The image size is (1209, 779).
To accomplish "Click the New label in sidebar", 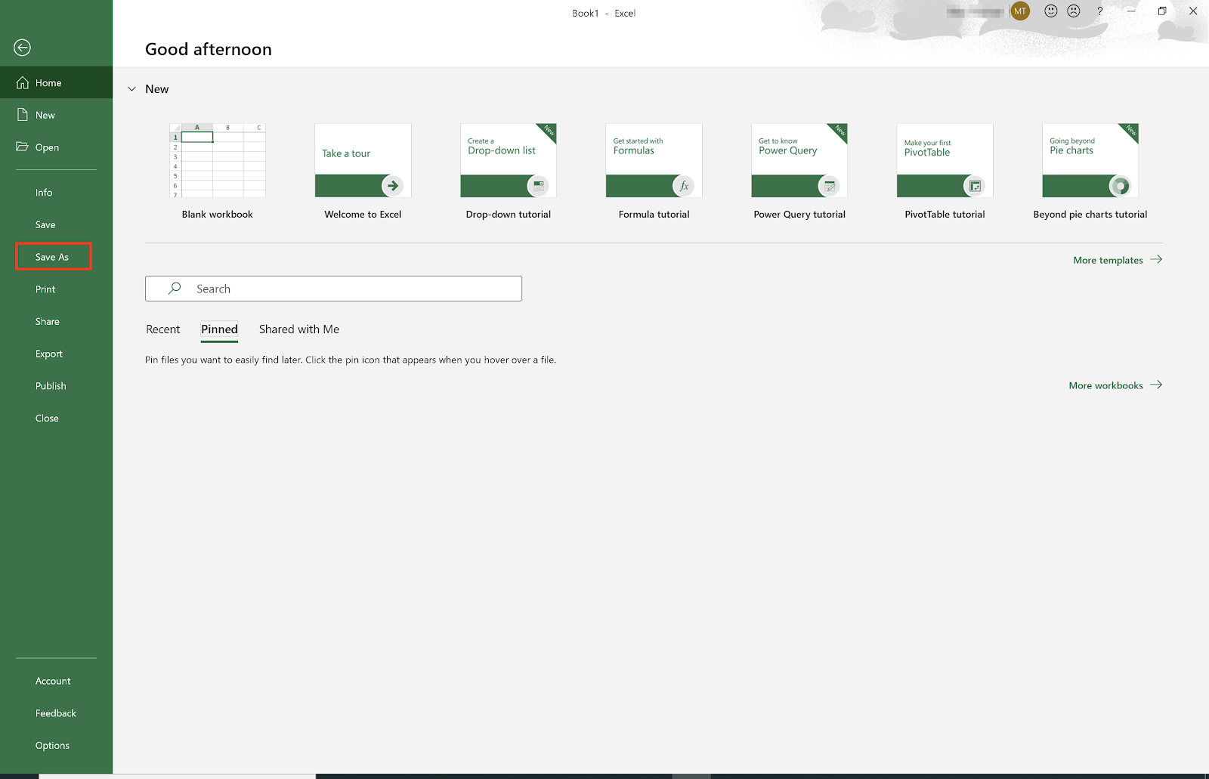I will click(x=45, y=115).
